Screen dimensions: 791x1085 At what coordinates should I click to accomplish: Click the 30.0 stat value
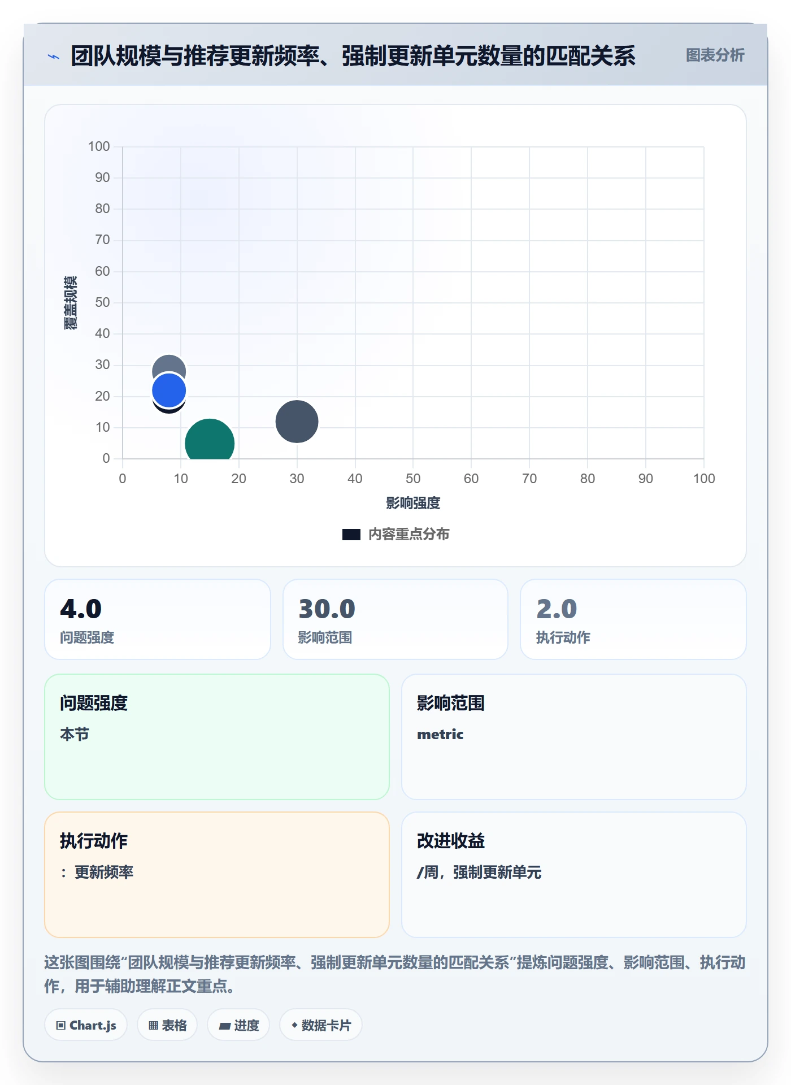[x=327, y=609]
